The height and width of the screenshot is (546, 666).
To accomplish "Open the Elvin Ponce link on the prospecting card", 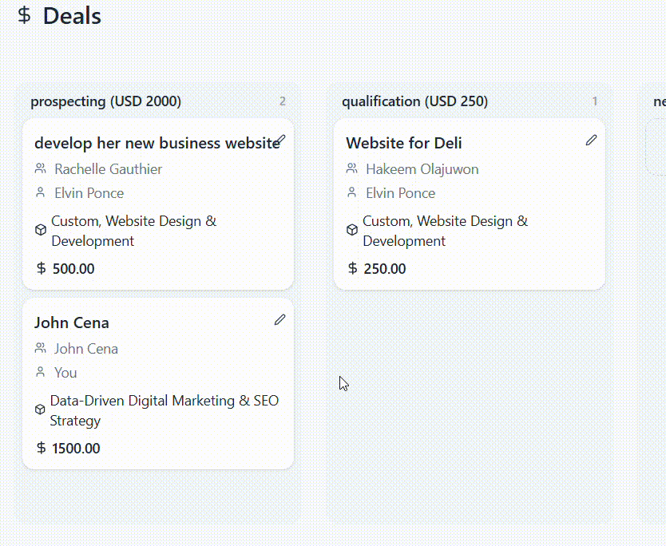I will pyautogui.click(x=89, y=192).
